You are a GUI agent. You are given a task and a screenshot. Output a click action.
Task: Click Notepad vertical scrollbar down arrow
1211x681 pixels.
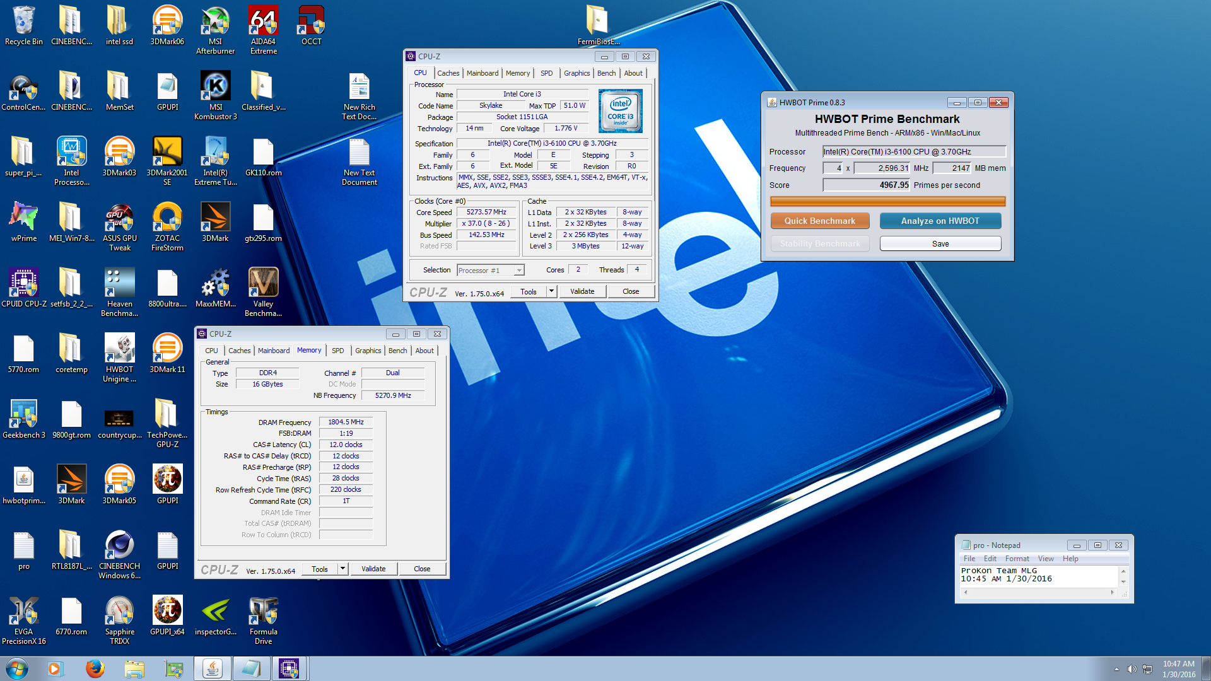click(x=1123, y=582)
